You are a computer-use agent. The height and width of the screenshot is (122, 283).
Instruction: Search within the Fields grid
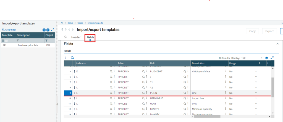[x=72, y=58]
